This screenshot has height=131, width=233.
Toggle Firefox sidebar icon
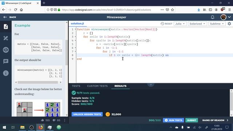tap(210, 10)
